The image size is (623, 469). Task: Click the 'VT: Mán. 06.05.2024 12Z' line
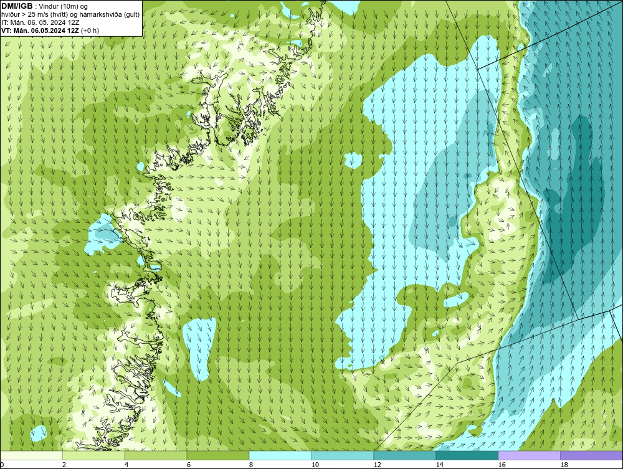[40, 31]
